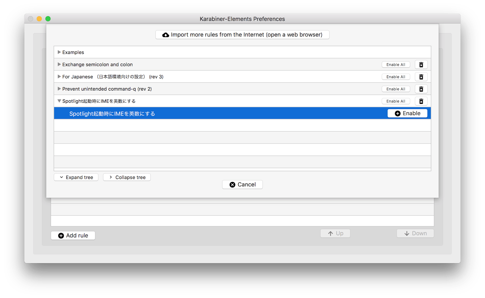Click Add rule in the Preferences window
Screen dimensions: 485x298
pyautogui.click(x=73, y=235)
